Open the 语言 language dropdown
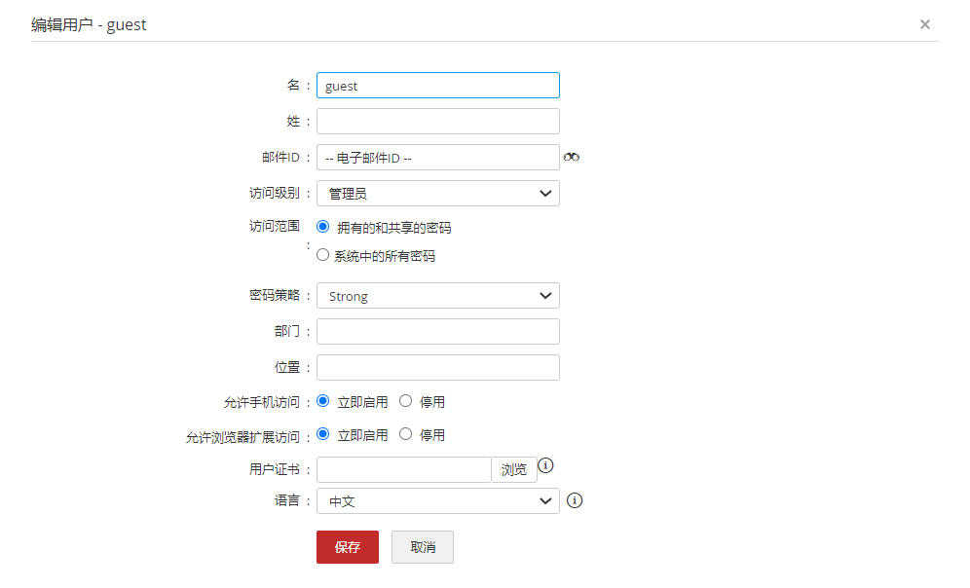970x588 pixels. tap(438, 501)
